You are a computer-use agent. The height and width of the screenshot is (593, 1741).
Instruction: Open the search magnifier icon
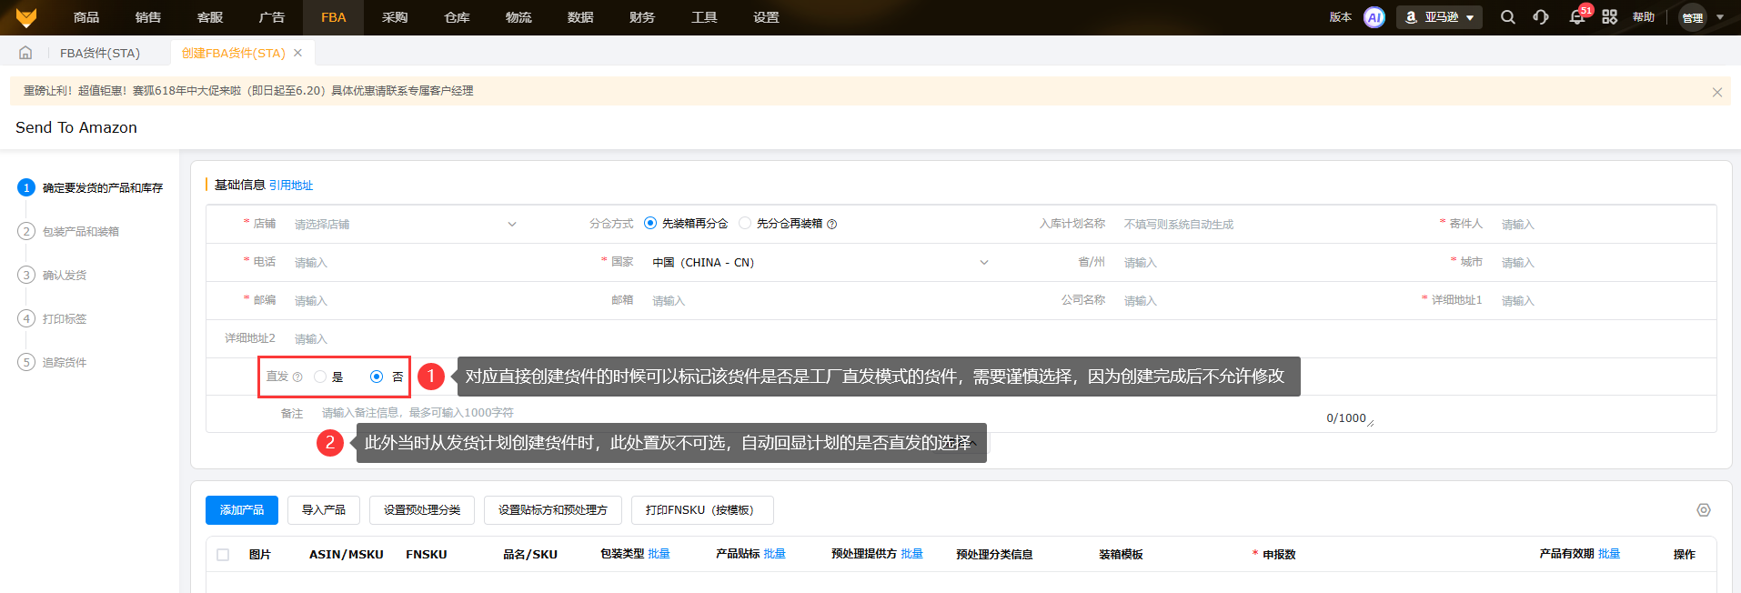click(x=1507, y=17)
